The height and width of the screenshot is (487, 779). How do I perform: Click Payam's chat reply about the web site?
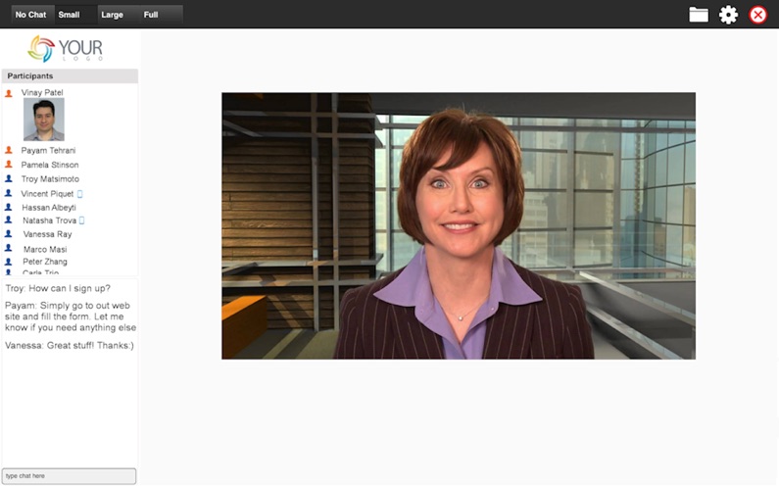point(70,317)
